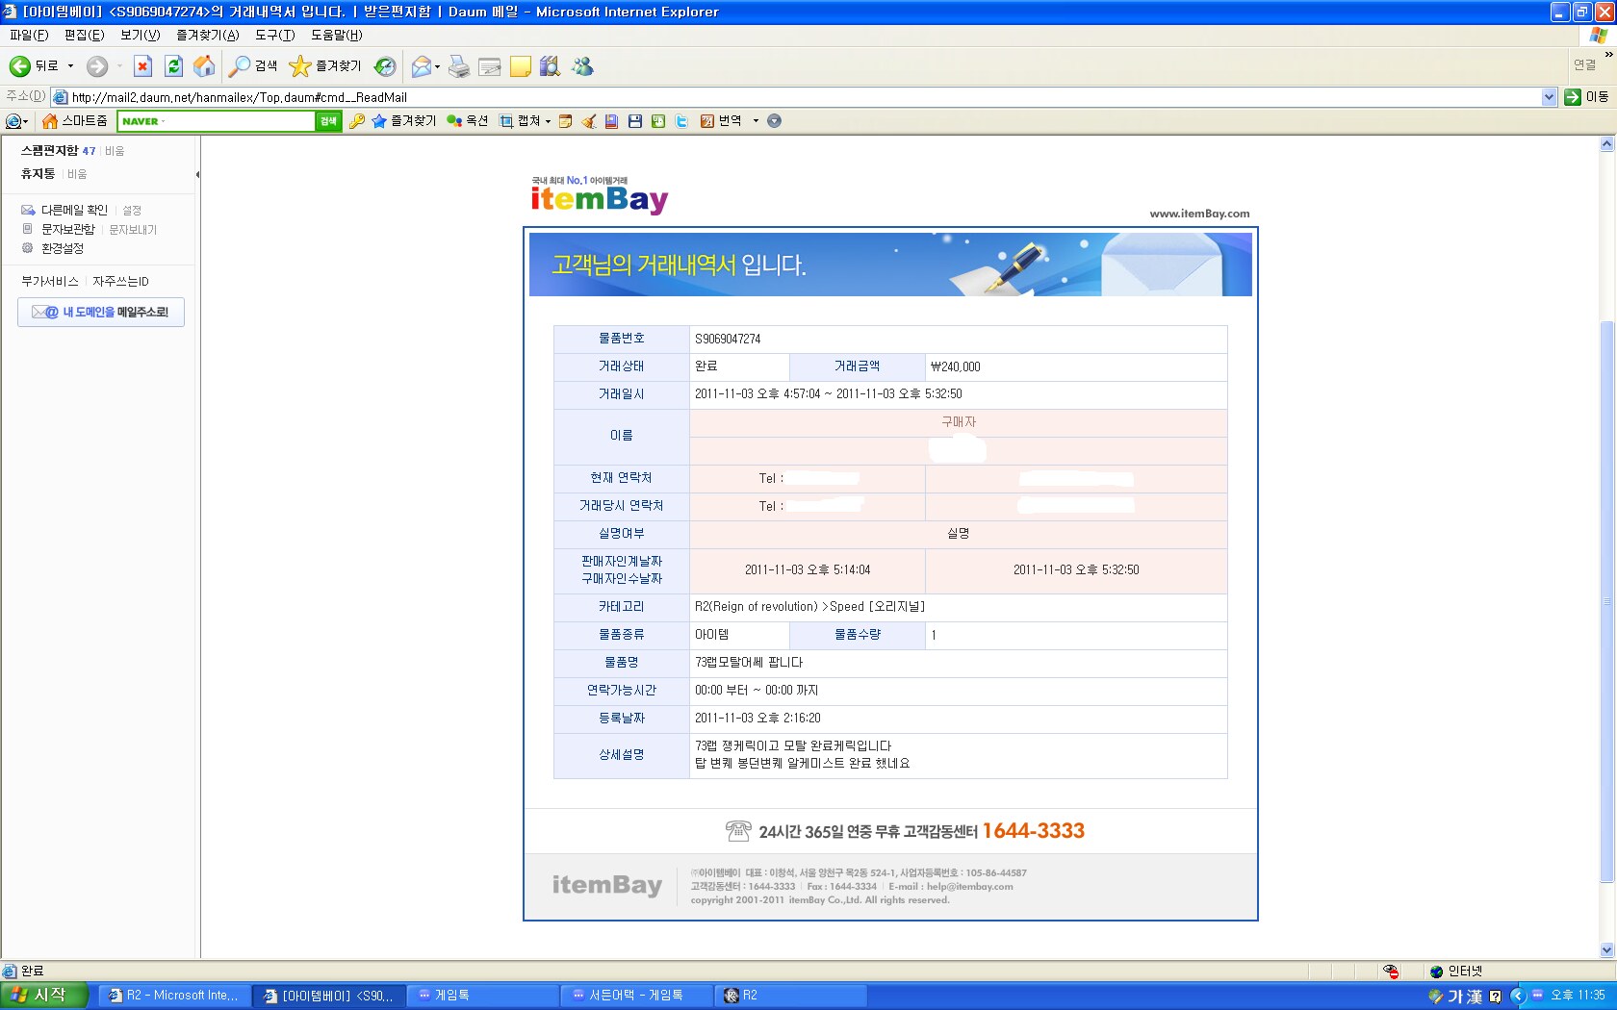
Task: Open the Back button history dropdown arrow
Action: [70, 66]
